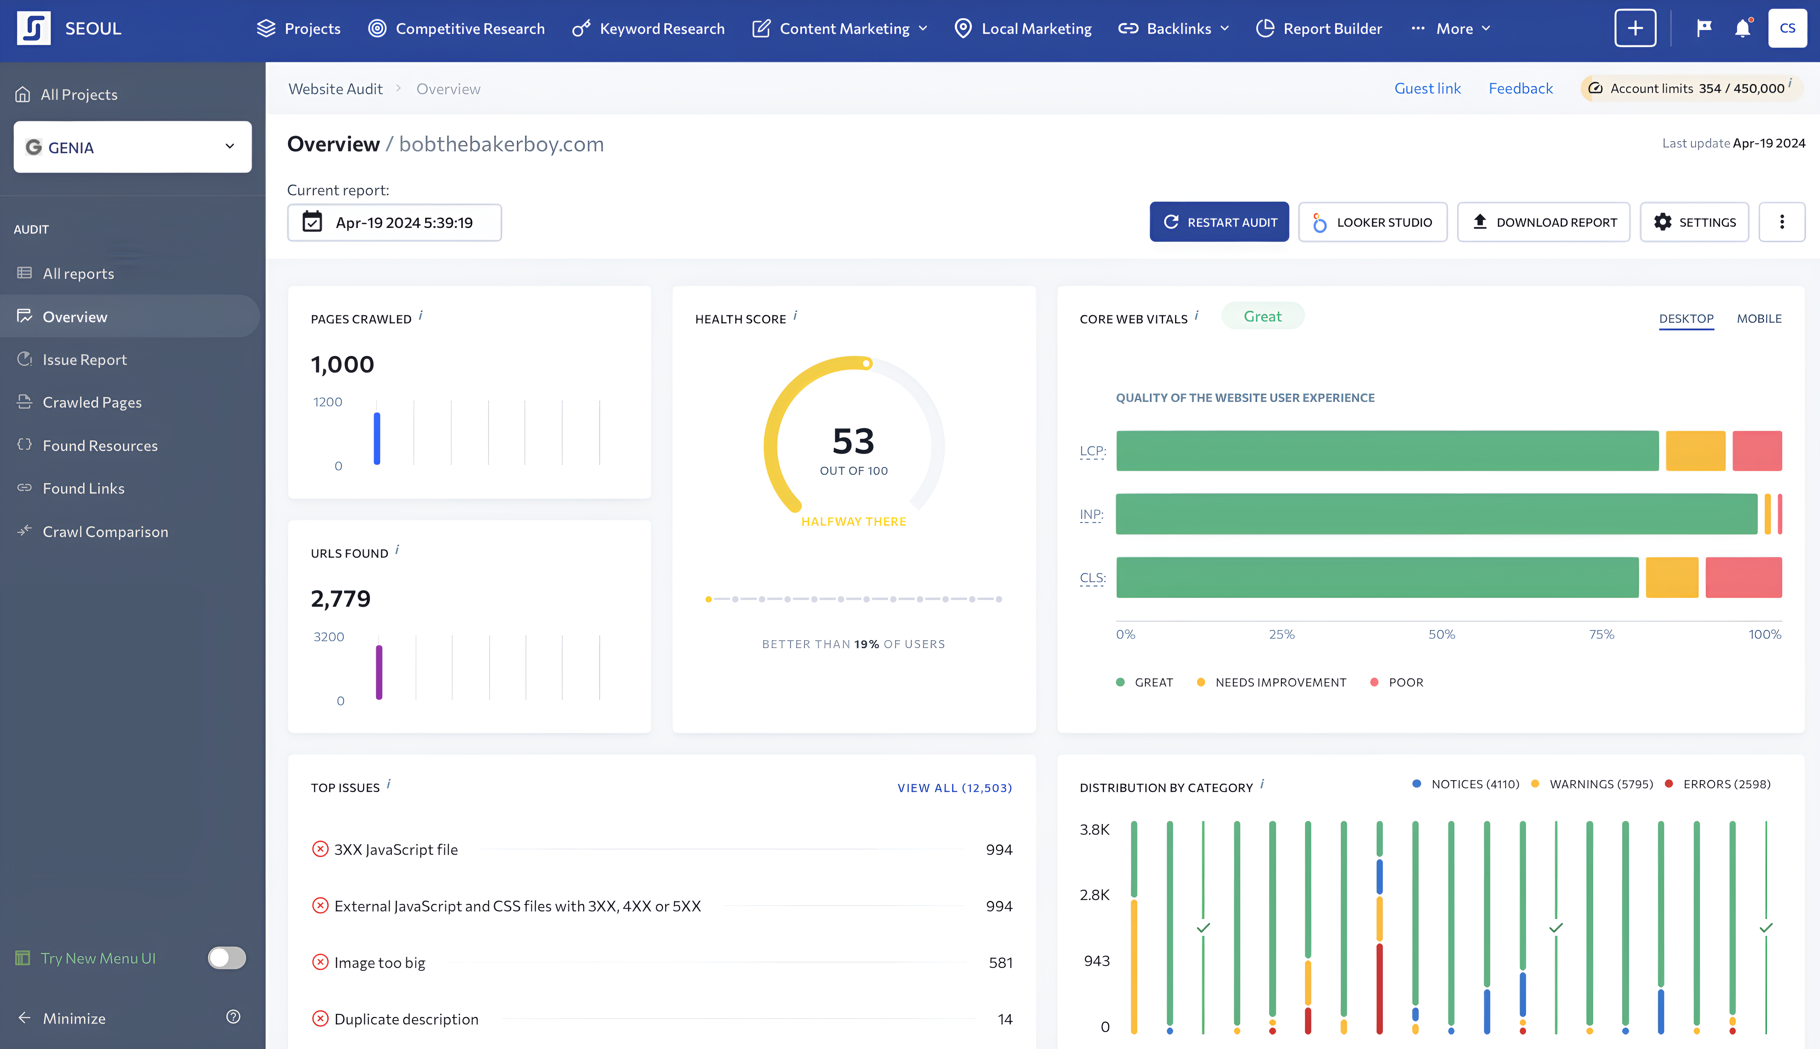Click error icon next to Image too big

click(x=320, y=962)
